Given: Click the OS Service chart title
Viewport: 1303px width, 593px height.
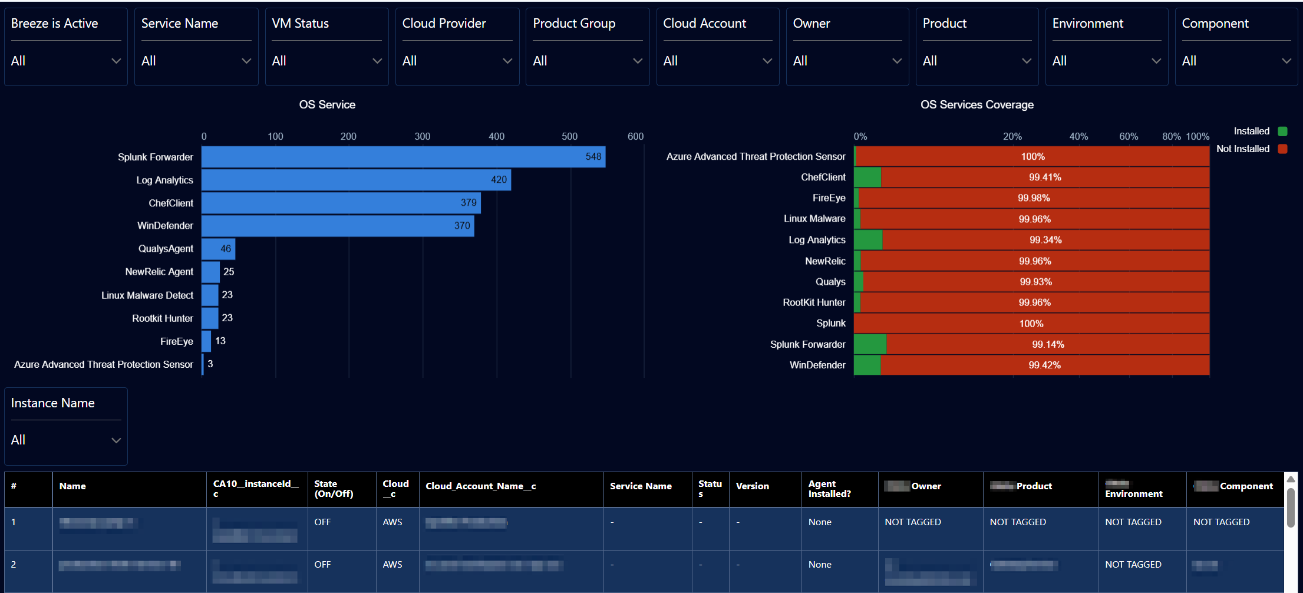Looking at the screenshot, I should tap(327, 105).
